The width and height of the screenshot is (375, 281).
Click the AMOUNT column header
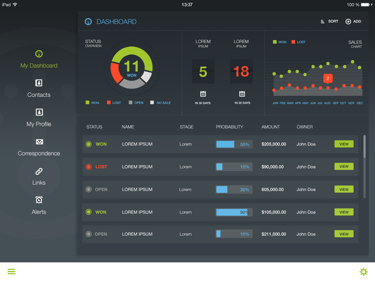pos(271,127)
